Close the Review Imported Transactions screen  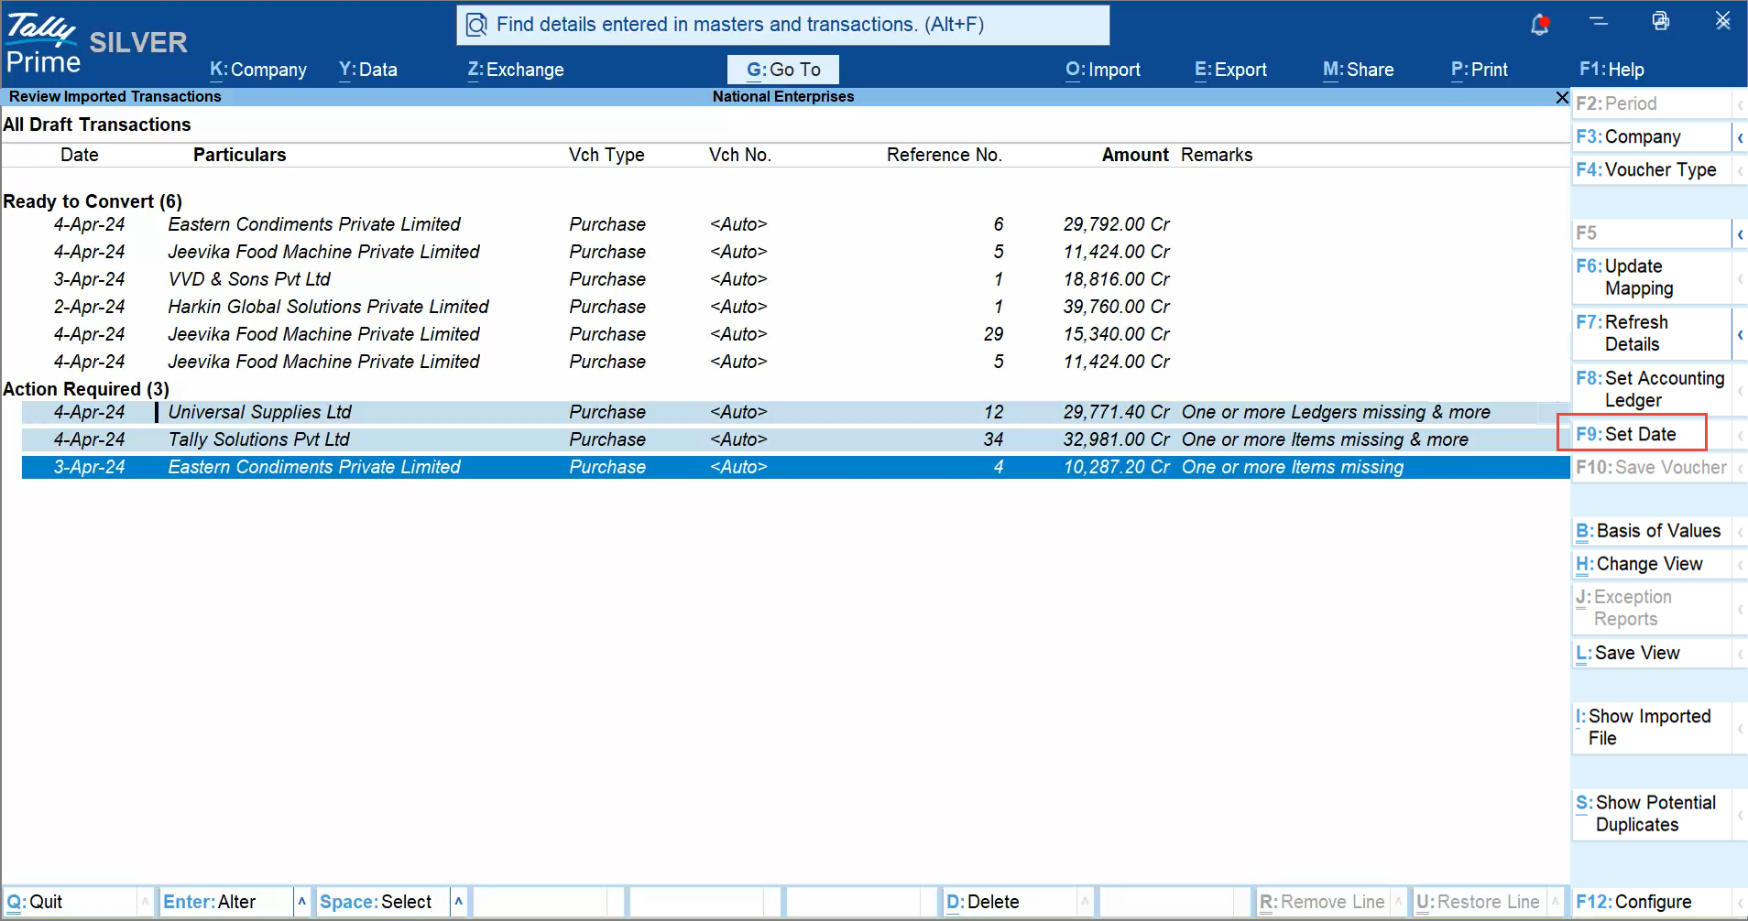(1562, 97)
